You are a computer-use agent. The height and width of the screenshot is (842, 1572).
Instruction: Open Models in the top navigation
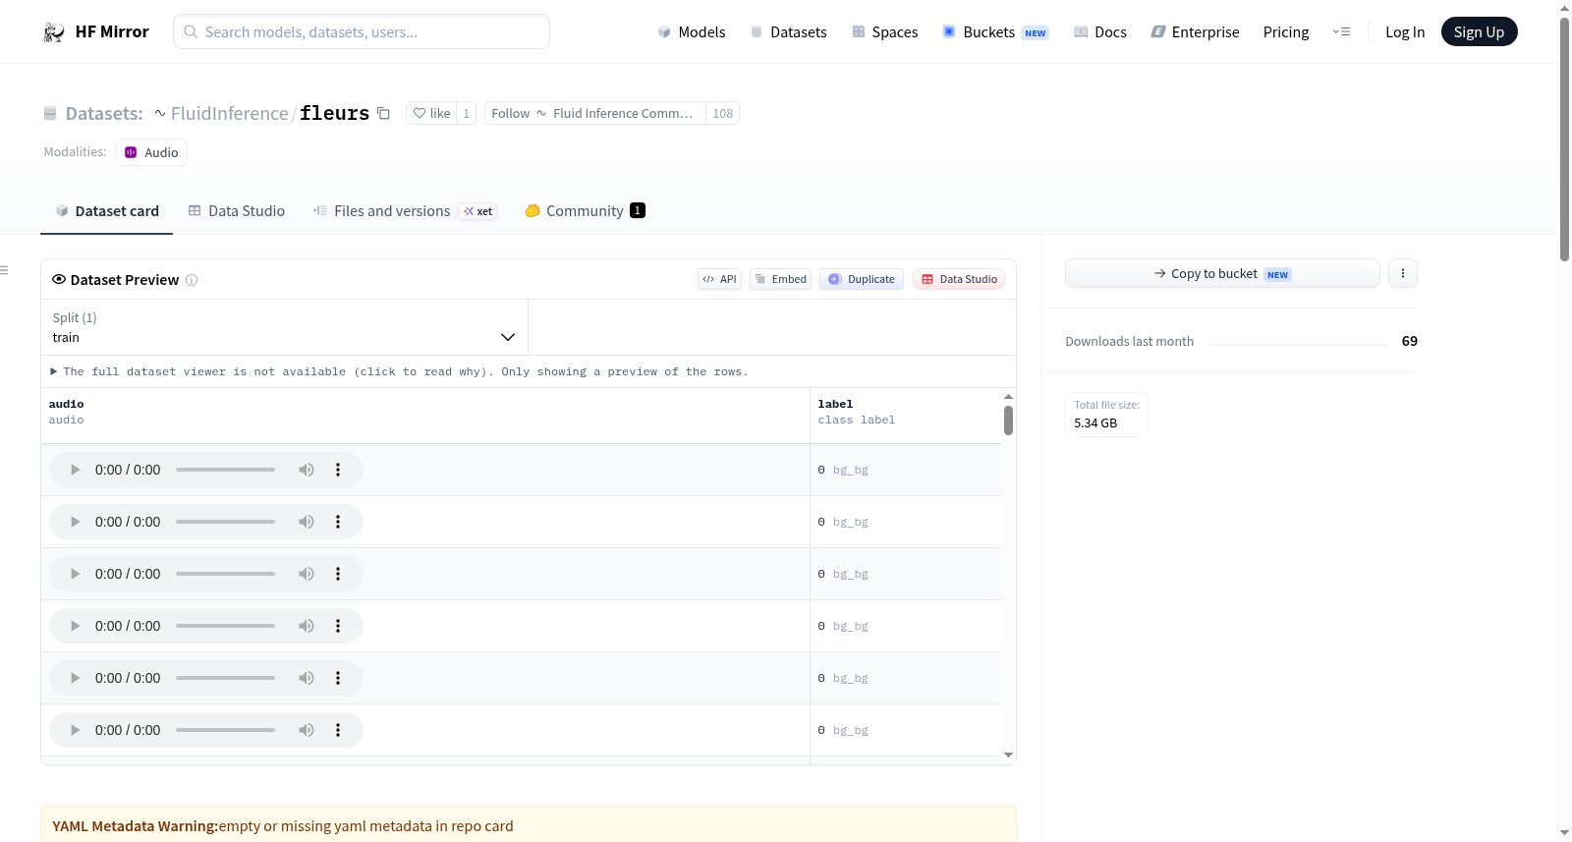coord(692,32)
